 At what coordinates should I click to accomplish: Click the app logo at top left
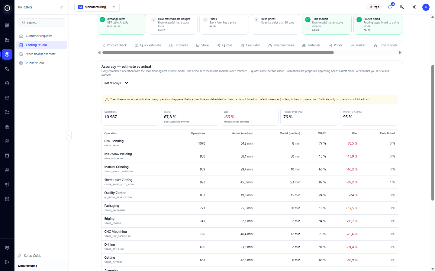tap(7, 8)
